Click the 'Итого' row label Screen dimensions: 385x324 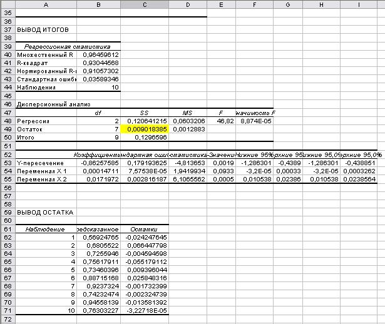click(46, 138)
